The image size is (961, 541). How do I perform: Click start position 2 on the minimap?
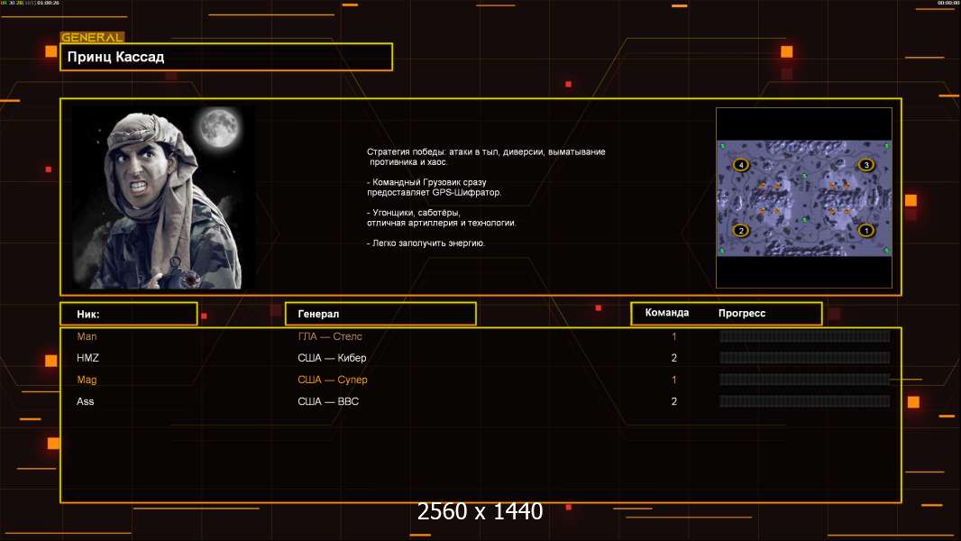[x=741, y=230]
